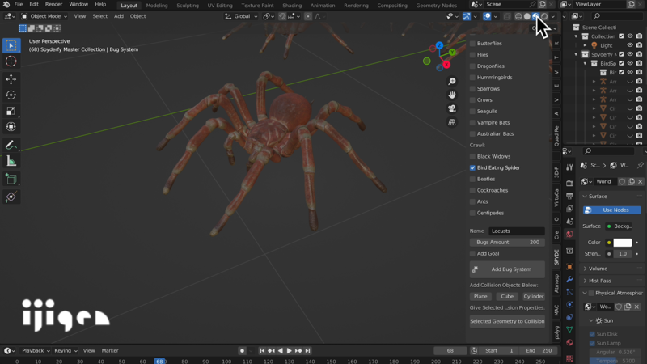The width and height of the screenshot is (647, 364).
Task: Jump to the end frame
Action: (308, 351)
